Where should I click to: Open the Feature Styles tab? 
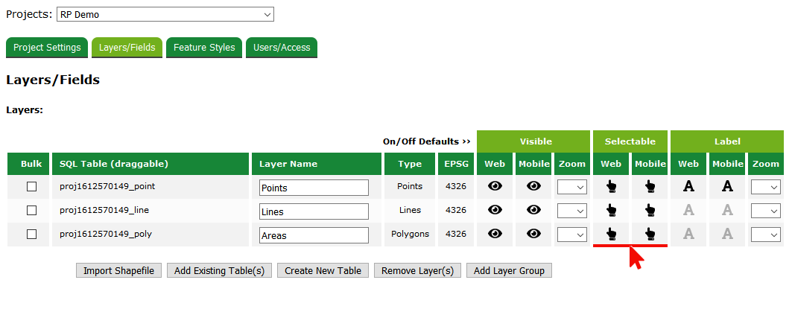pos(204,48)
